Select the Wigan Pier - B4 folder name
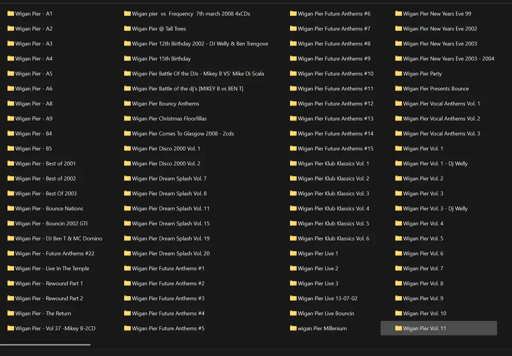The image size is (512, 356). click(x=34, y=133)
